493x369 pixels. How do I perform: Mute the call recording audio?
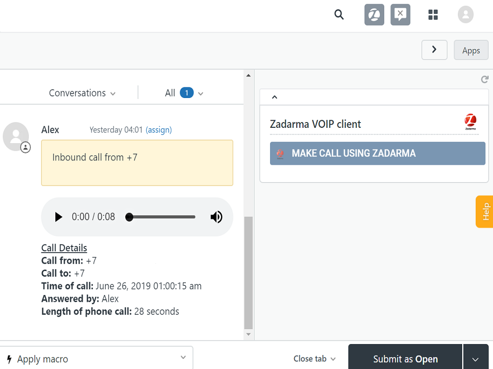click(216, 217)
